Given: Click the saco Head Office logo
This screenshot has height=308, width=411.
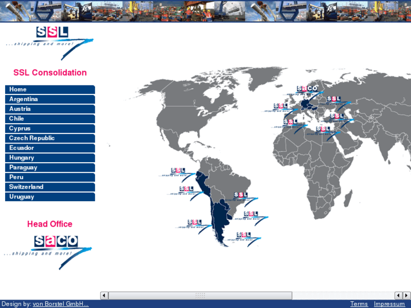Looking at the screenshot, I should click(48, 253).
